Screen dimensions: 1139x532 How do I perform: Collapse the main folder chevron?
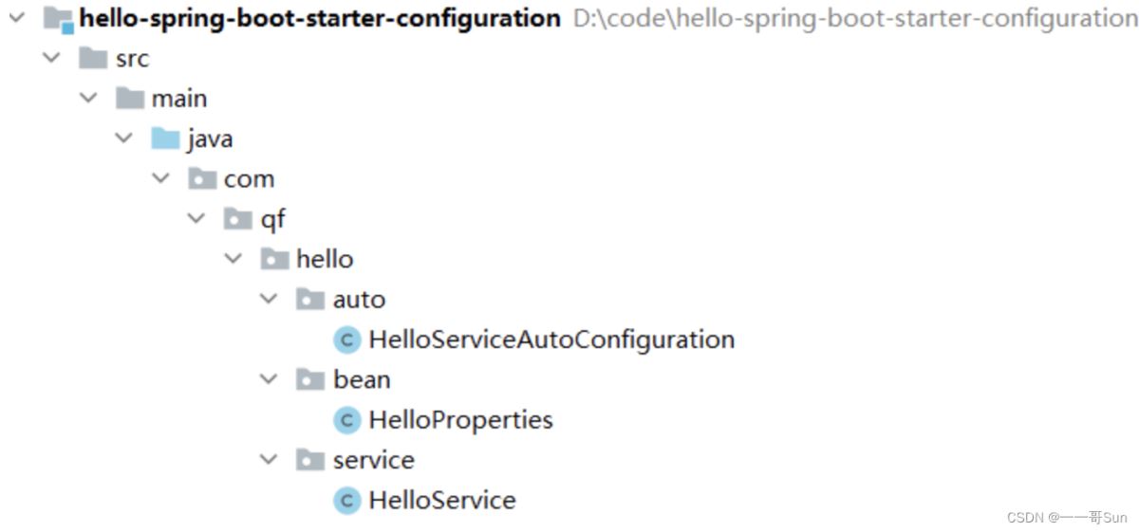(88, 99)
